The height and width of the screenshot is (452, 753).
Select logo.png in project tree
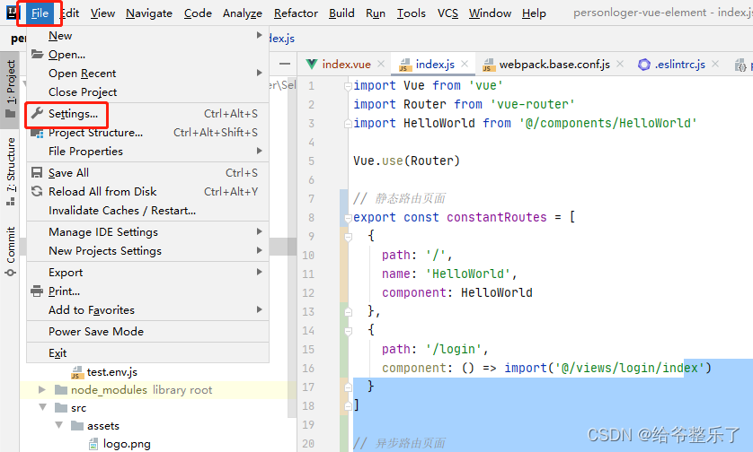point(127,444)
